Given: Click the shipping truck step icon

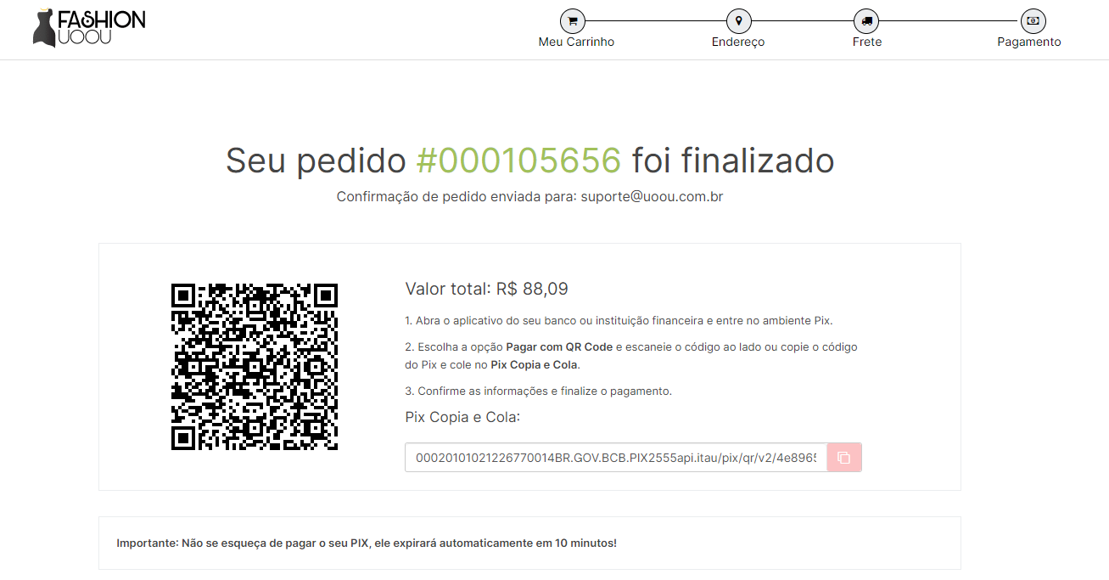Looking at the screenshot, I should point(866,21).
